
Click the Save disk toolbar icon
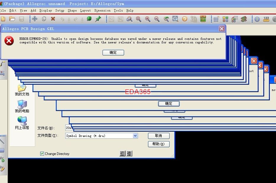click(x=22, y=19)
